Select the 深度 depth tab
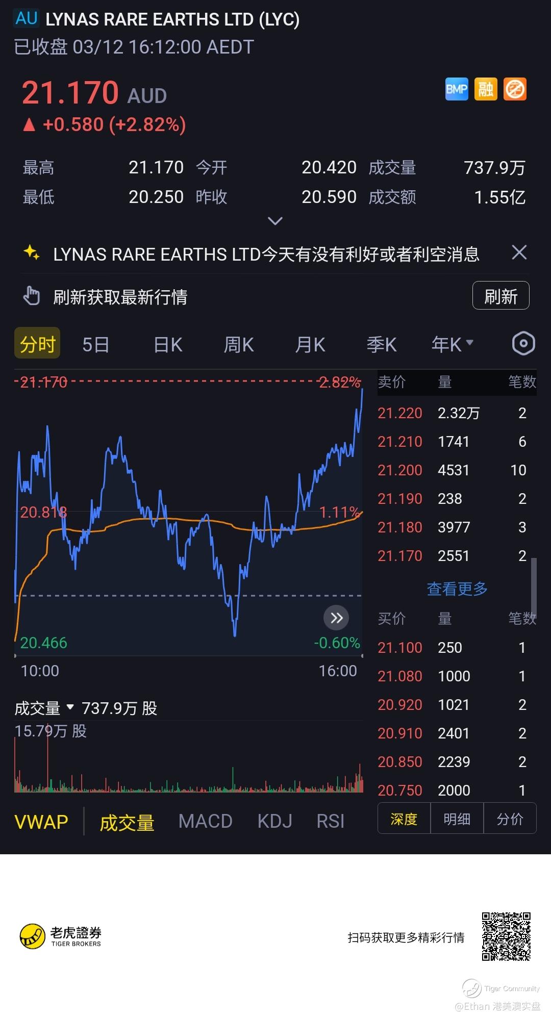The width and height of the screenshot is (551, 1019). (404, 819)
